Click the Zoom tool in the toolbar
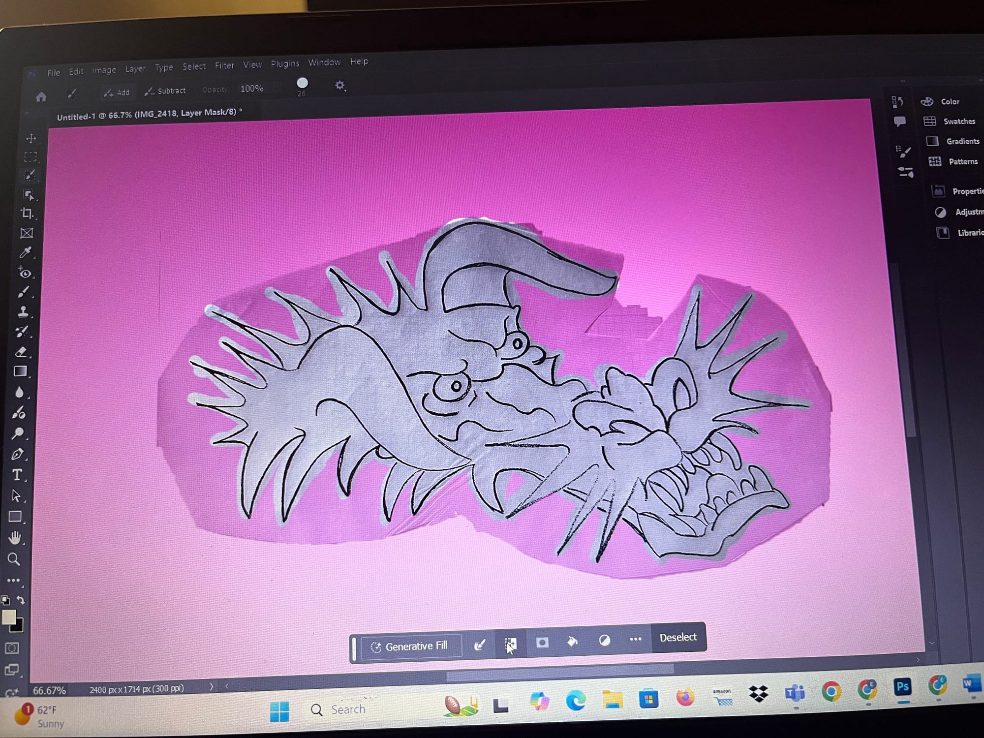Image resolution: width=984 pixels, height=738 pixels. pos(14,559)
